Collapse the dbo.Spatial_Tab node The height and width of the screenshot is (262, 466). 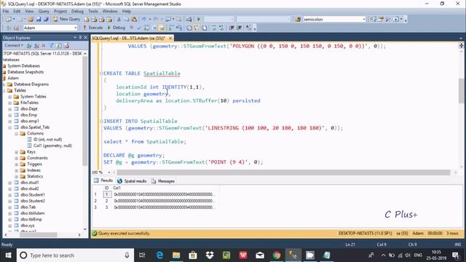click(10, 127)
